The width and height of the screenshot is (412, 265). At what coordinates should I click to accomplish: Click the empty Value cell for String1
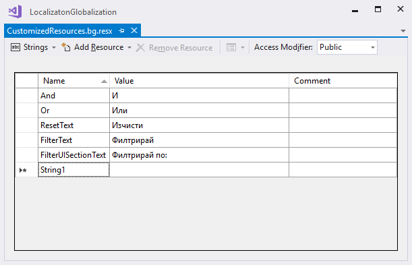pyautogui.click(x=199, y=170)
